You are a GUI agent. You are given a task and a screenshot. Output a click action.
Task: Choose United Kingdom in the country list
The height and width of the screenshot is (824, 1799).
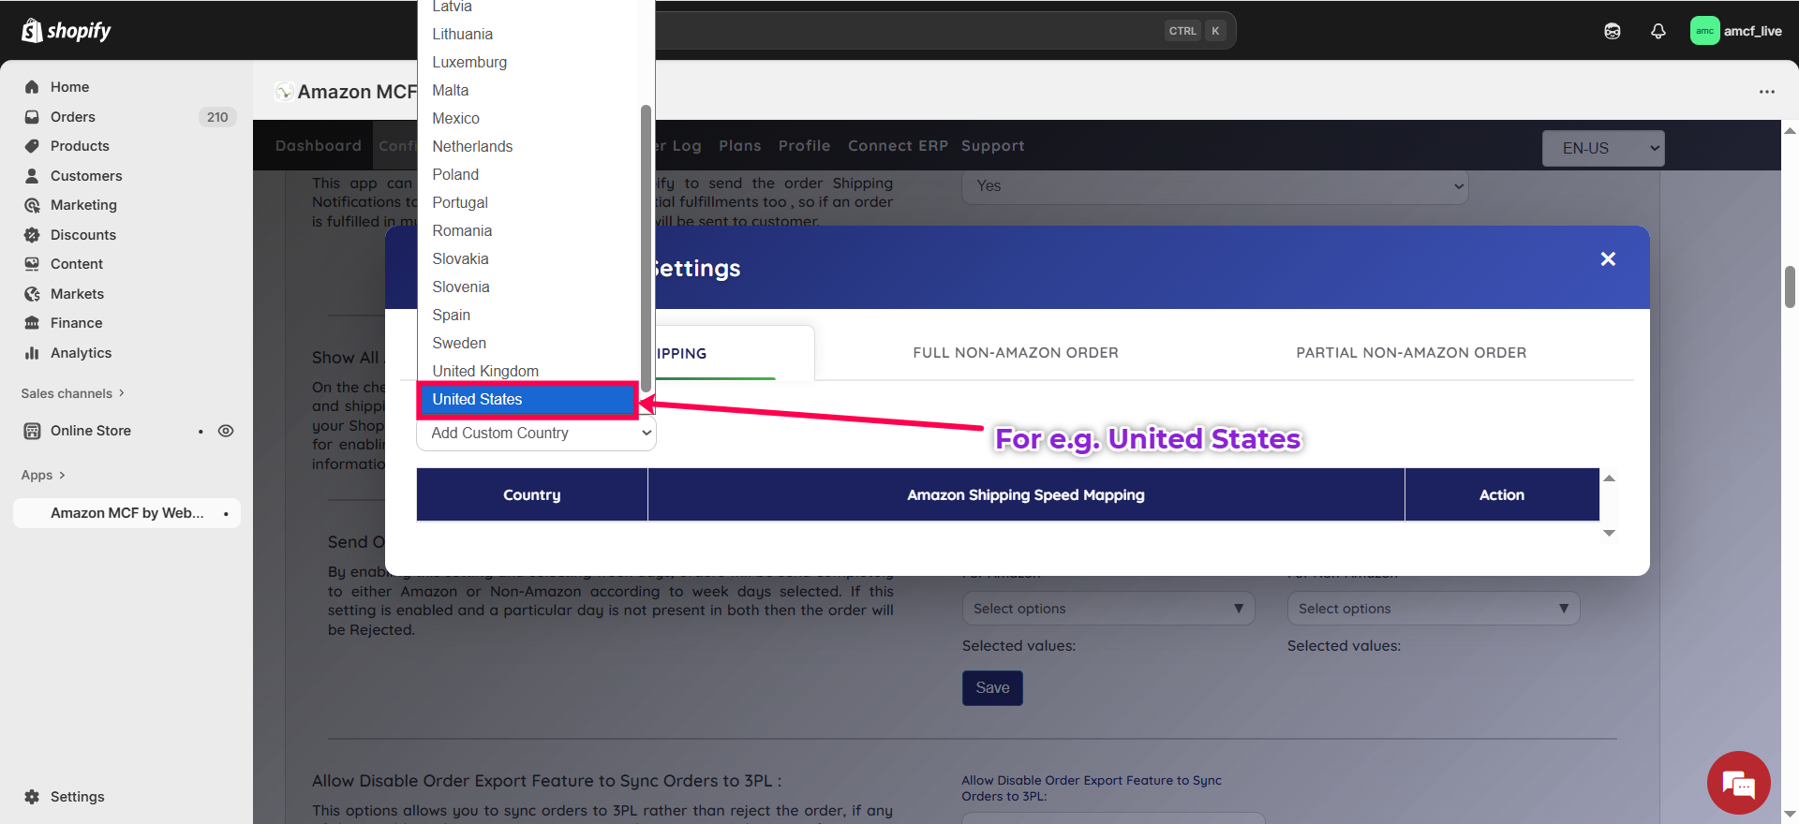[x=485, y=372]
